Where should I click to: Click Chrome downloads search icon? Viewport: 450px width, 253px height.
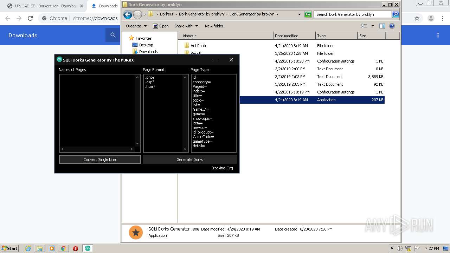coord(113,35)
